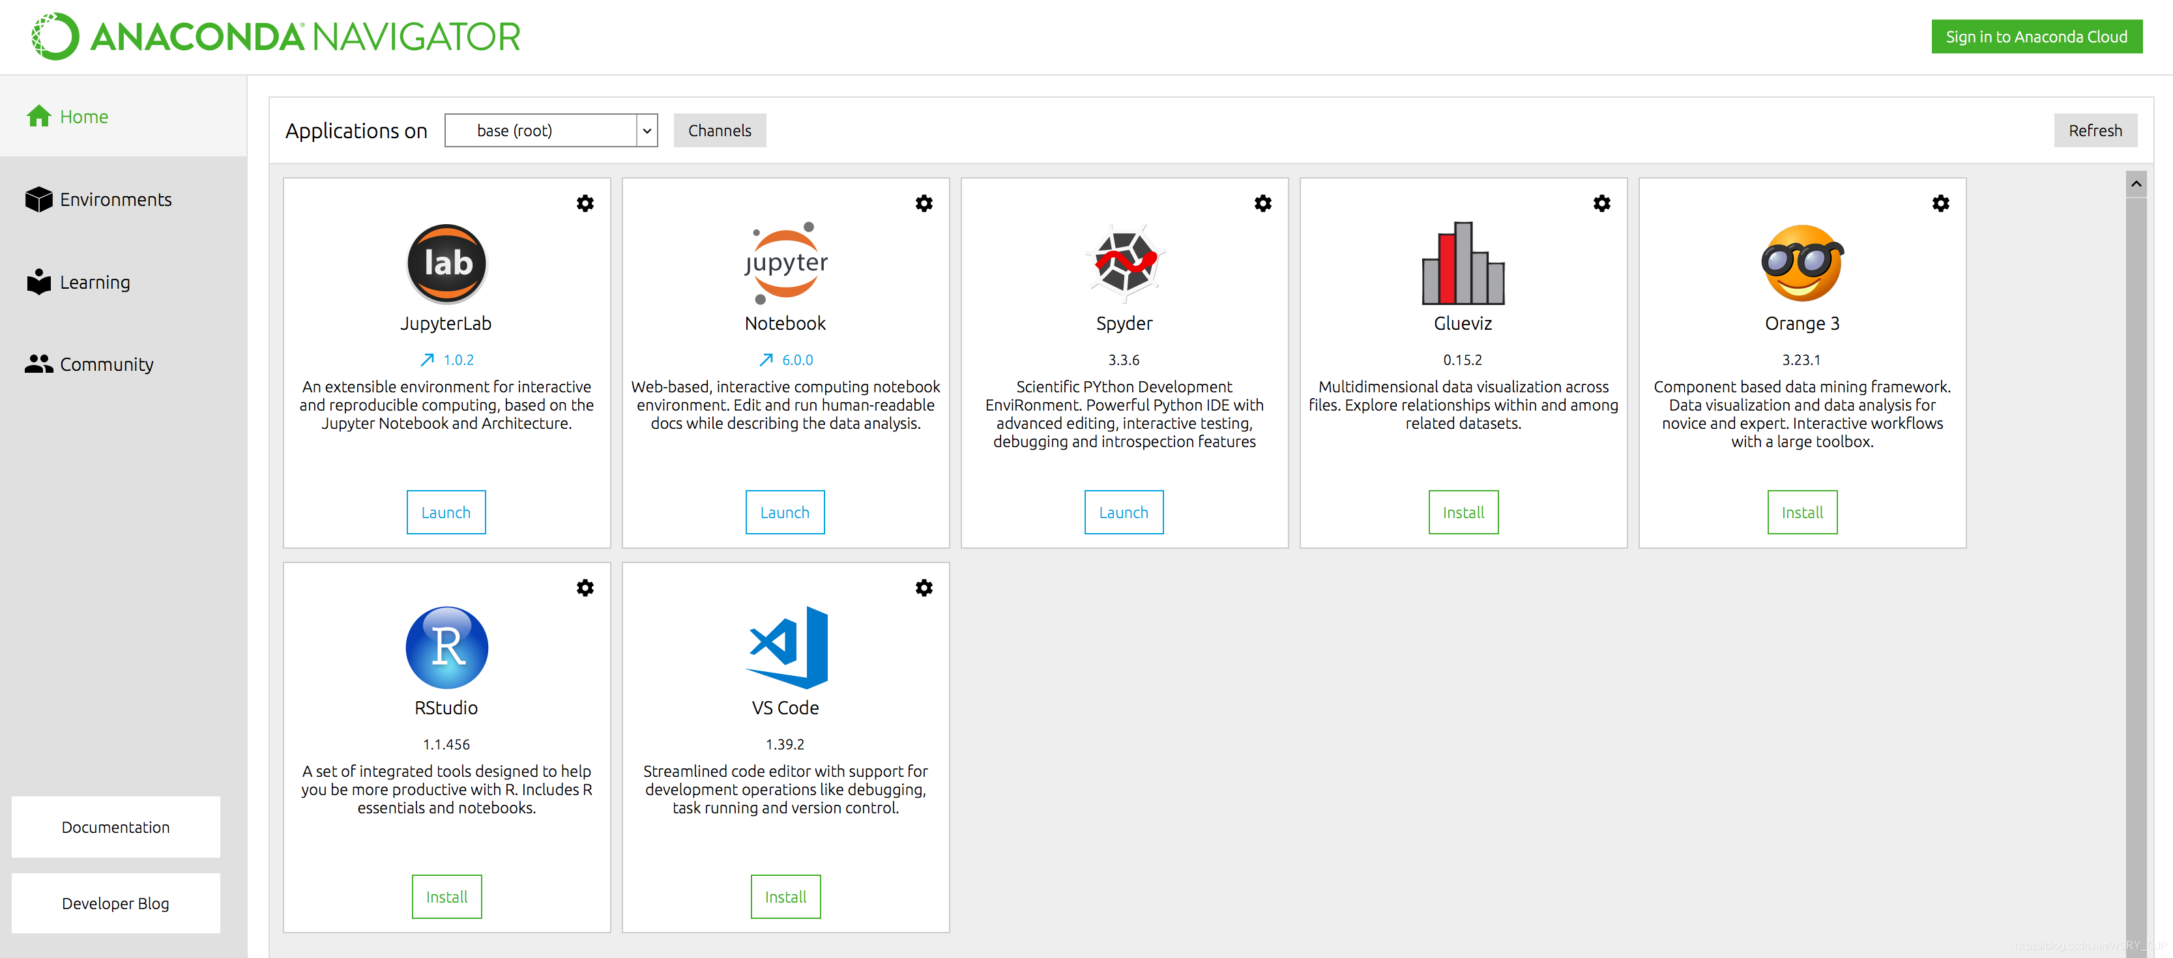Image resolution: width=2173 pixels, height=958 pixels.
Task: Open settings gear on RStudio card
Action: (585, 588)
